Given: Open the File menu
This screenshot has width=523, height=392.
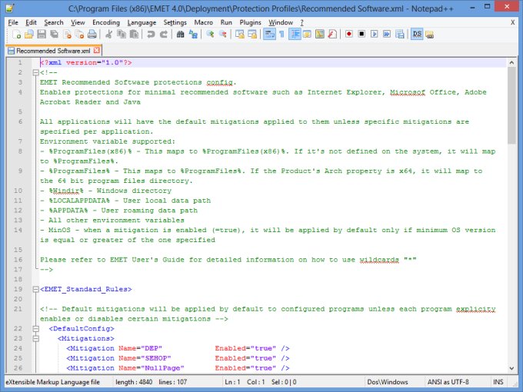Looking at the screenshot, I should (13, 22).
